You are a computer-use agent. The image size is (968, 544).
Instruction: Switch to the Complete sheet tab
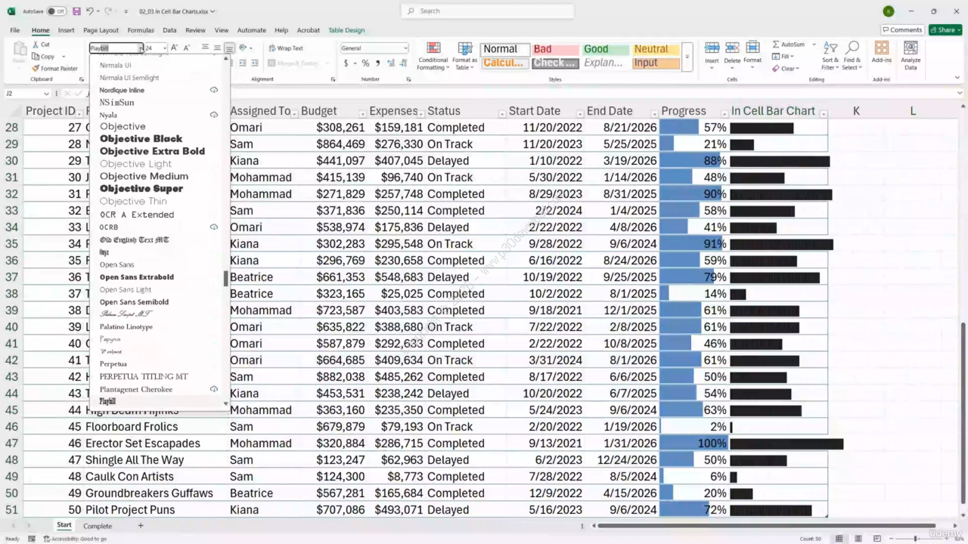click(x=98, y=526)
